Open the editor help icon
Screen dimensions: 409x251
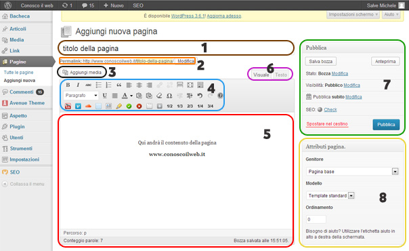(x=220, y=96)
